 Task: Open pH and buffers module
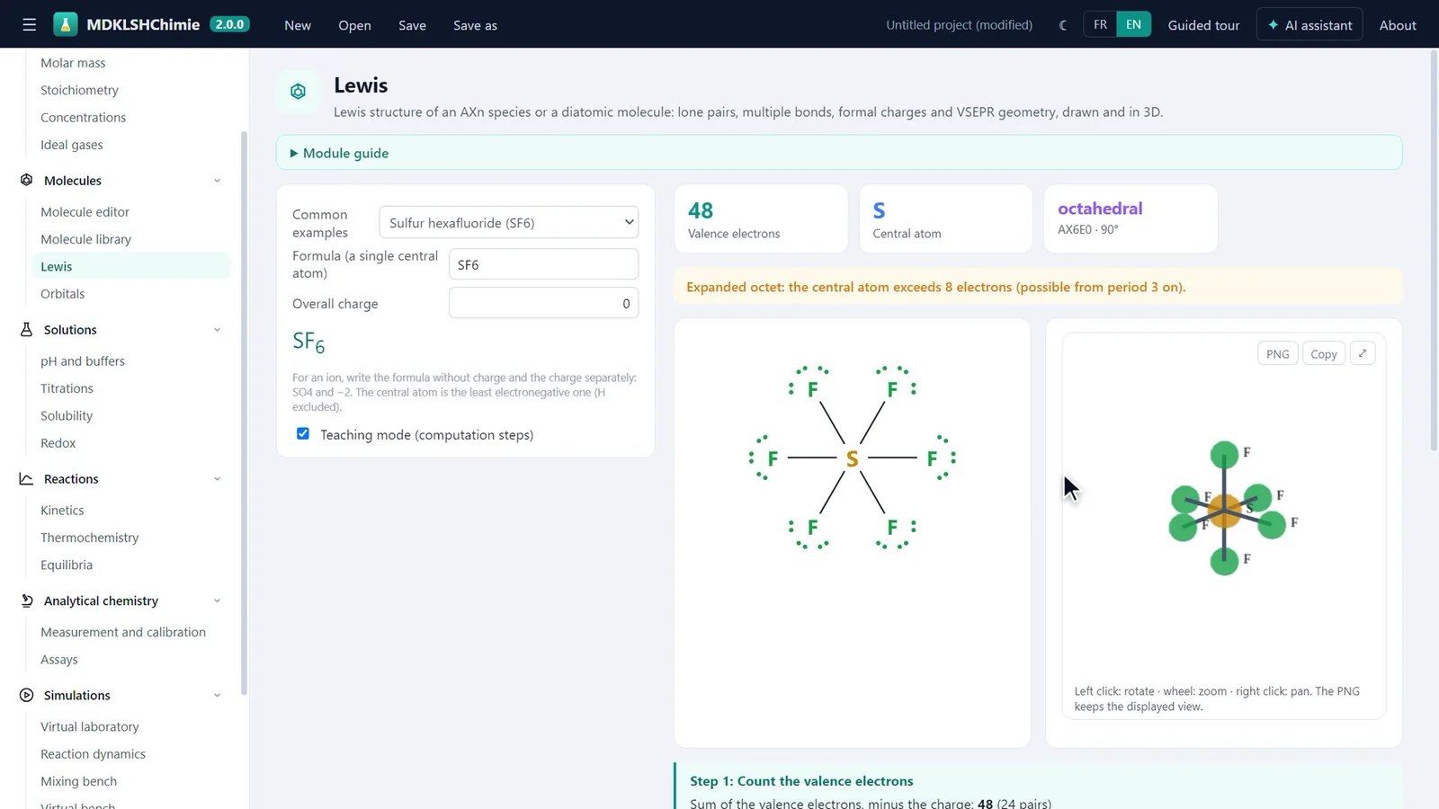click(83, 361)
